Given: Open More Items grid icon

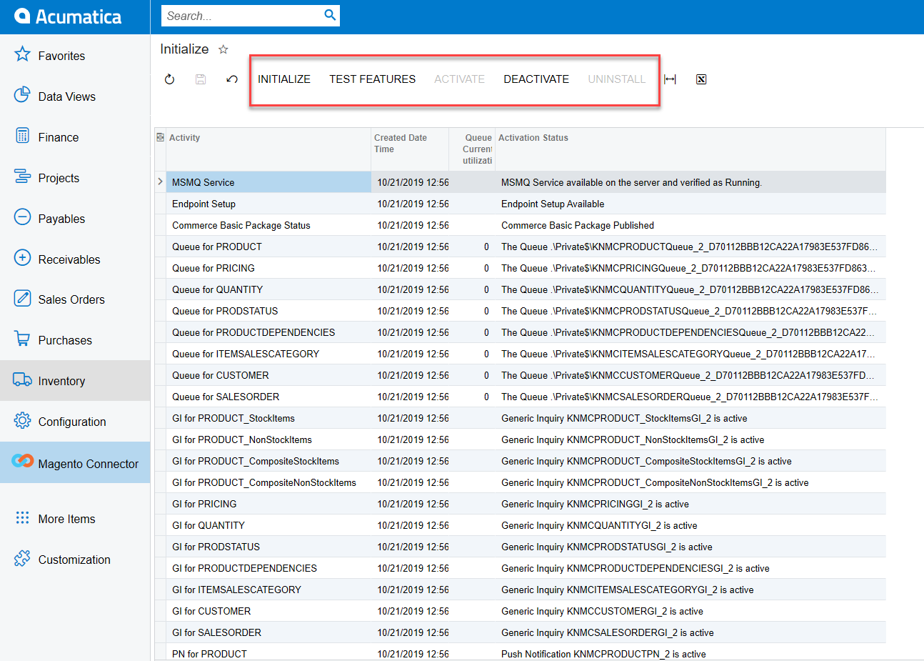Looking at the screenshot, I should coord(22,517).
